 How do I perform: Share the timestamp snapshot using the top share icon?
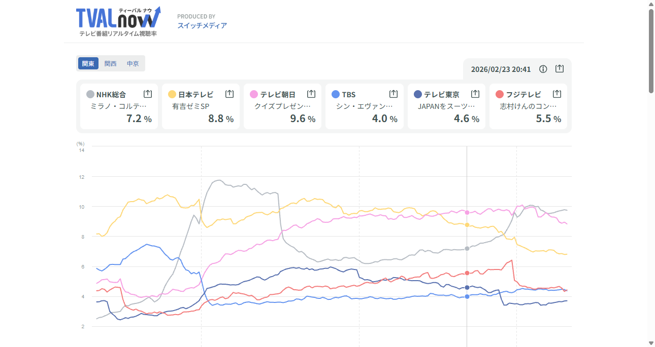click(560, 69)
